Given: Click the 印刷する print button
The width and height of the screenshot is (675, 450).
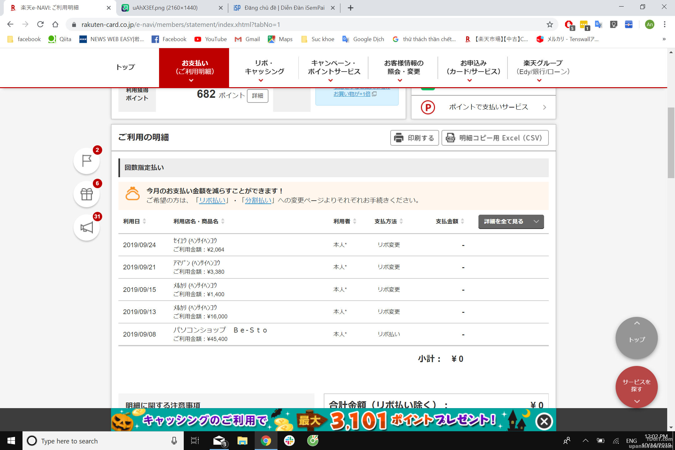Looking at the screenshot, I should click(x=414, y=138).
